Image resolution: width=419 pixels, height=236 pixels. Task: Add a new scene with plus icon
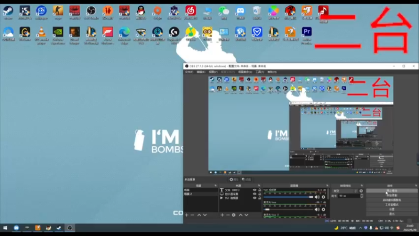[186, 215]
